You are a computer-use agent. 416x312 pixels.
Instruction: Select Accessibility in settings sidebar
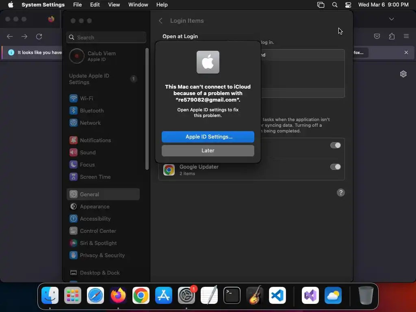pyautogui.click(x=104, y=219)
